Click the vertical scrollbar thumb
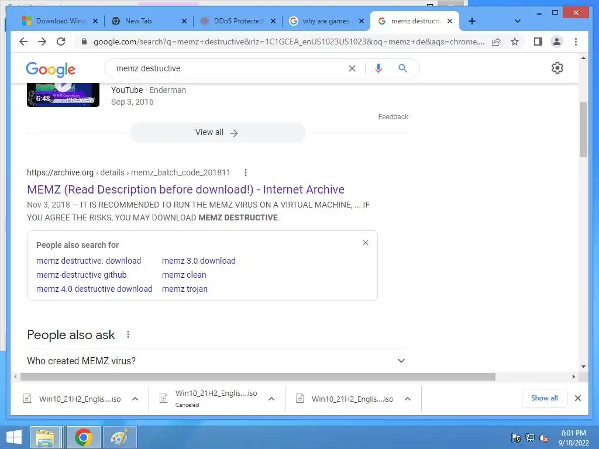This screenshot has width=599, height=449. coord(583,130)
